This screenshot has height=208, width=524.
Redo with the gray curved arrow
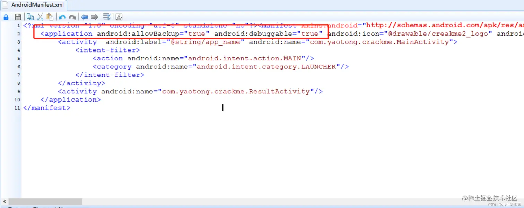[x=72, y=17]
